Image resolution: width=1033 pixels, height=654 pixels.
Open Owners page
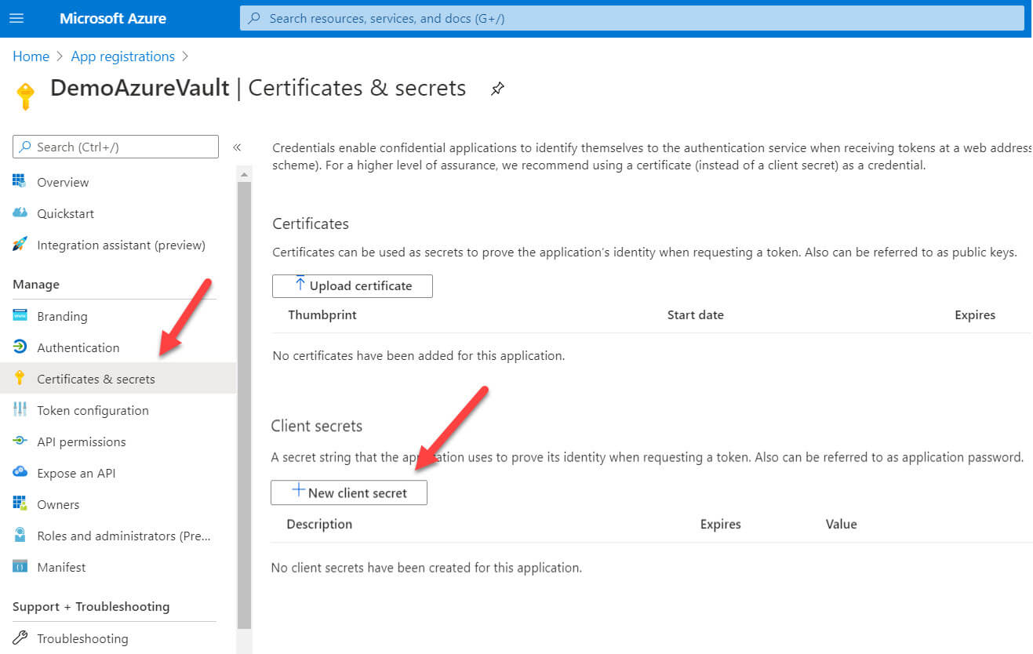tap(58, 504)
